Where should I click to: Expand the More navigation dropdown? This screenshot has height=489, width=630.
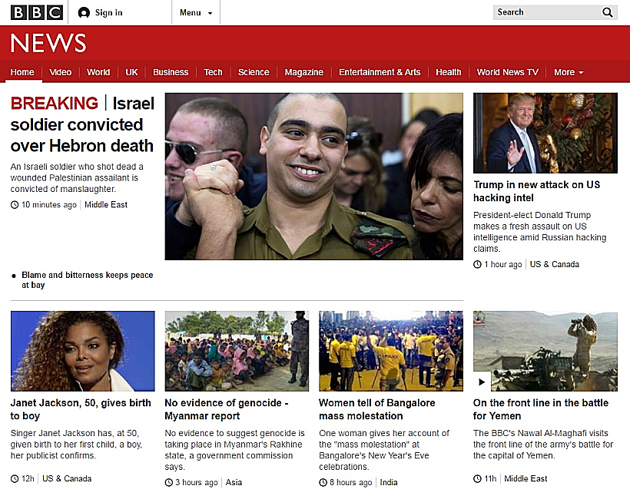pyautogui.click(x=568, y=72)
